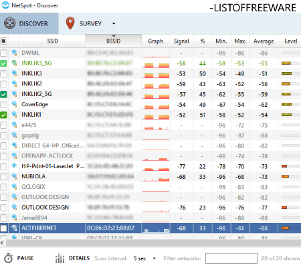
Task: Click the Details bar chart icon
Action: coord(60,258)
